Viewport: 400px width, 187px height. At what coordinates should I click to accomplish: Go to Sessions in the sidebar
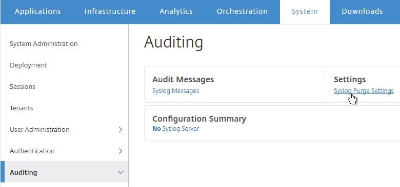click(x=23, y=87)
